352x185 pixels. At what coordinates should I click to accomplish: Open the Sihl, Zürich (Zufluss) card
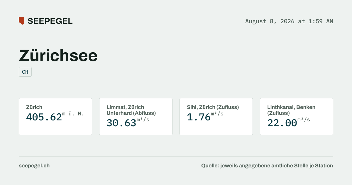216,117
